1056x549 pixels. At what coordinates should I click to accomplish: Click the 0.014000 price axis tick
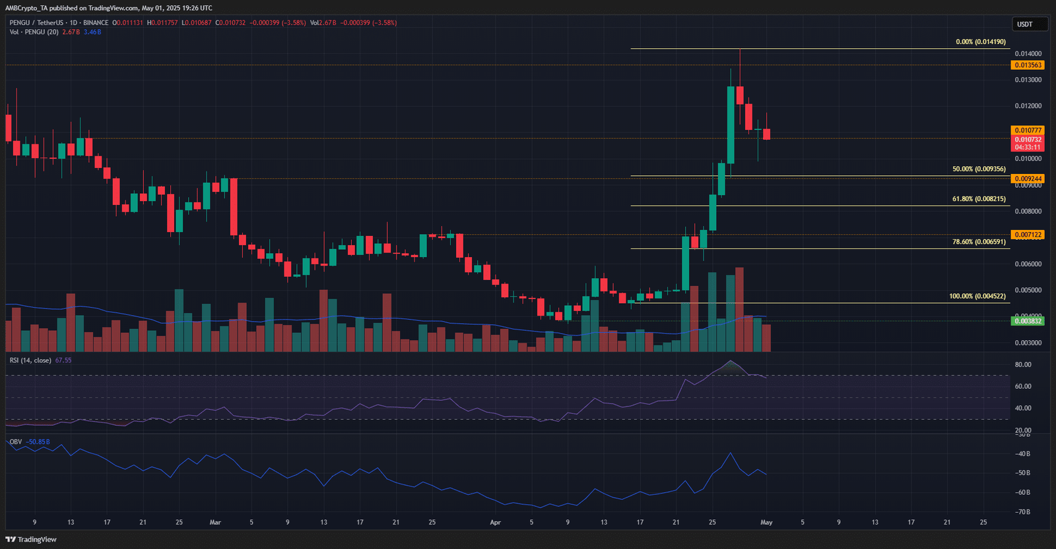click(1028, 53)
